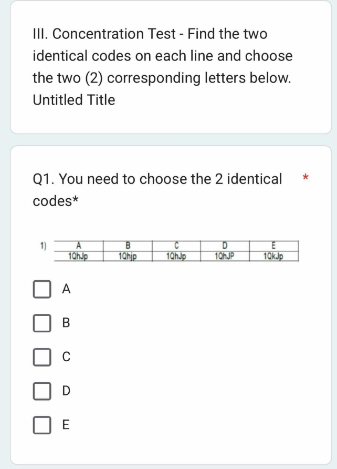Select the code 1QhJP under column D

click(x=225, y=256)
